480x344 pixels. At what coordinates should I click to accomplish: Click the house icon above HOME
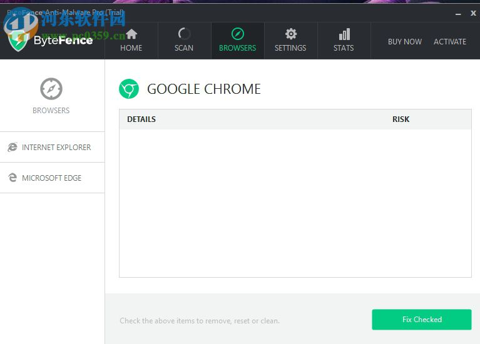click(131, 34)
